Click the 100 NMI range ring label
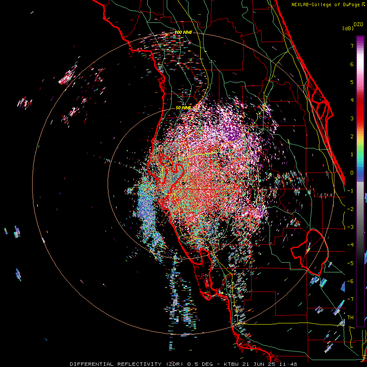This screenshot has width=367, height=367. 183,32
